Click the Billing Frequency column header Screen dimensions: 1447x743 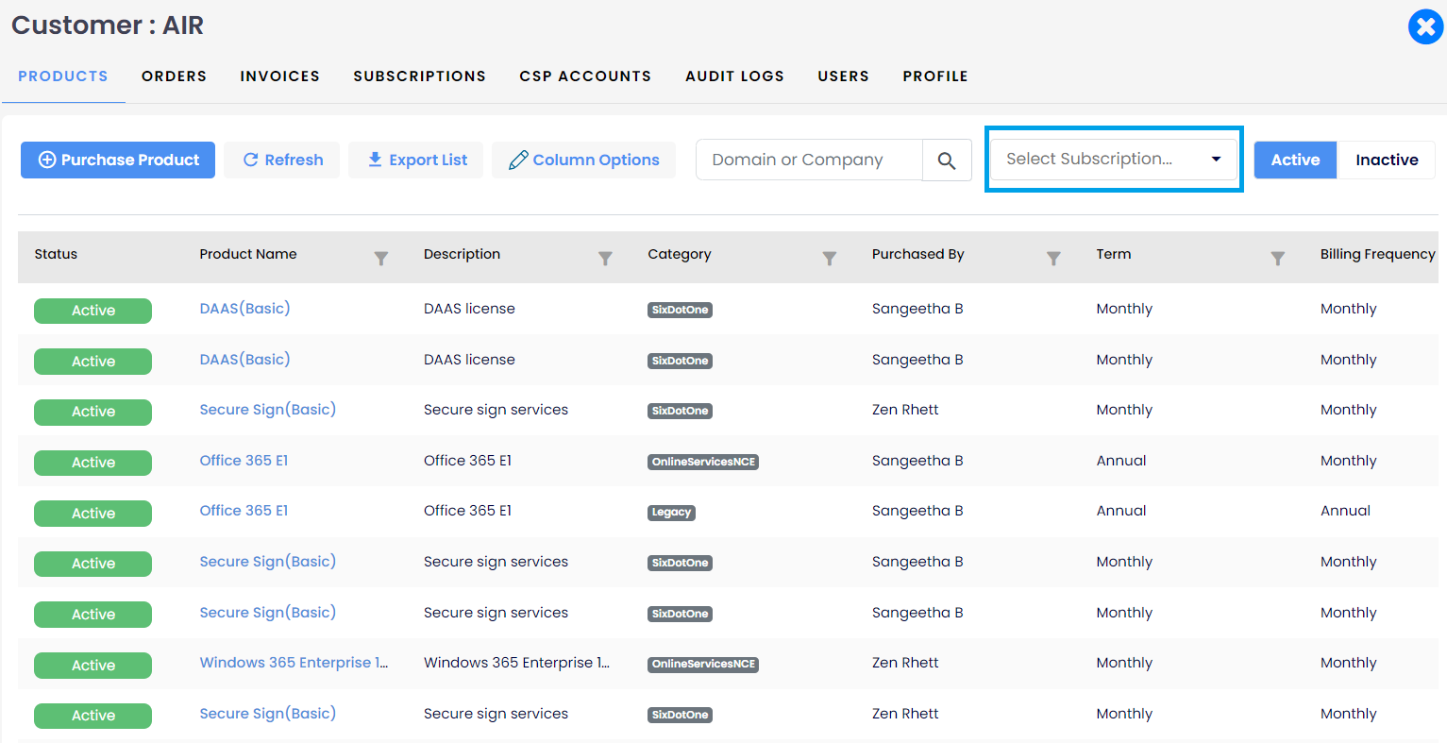coord(1377,254)
